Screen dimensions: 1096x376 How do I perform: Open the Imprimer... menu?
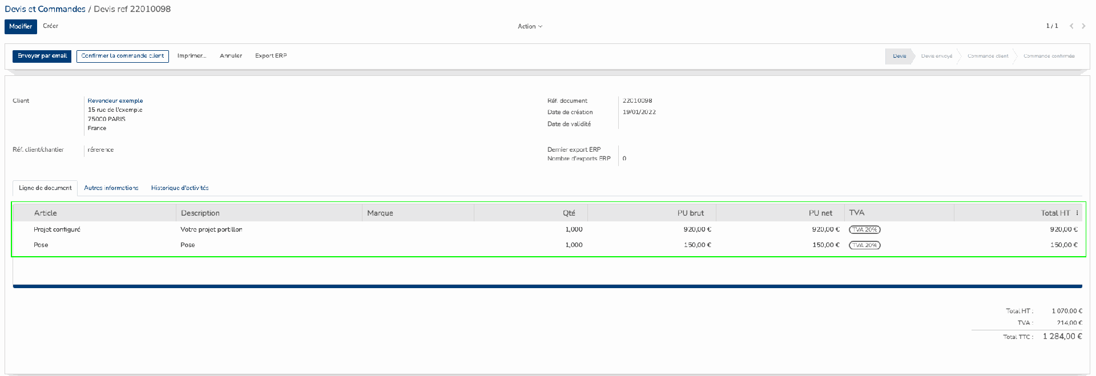(x=192, y=56)
